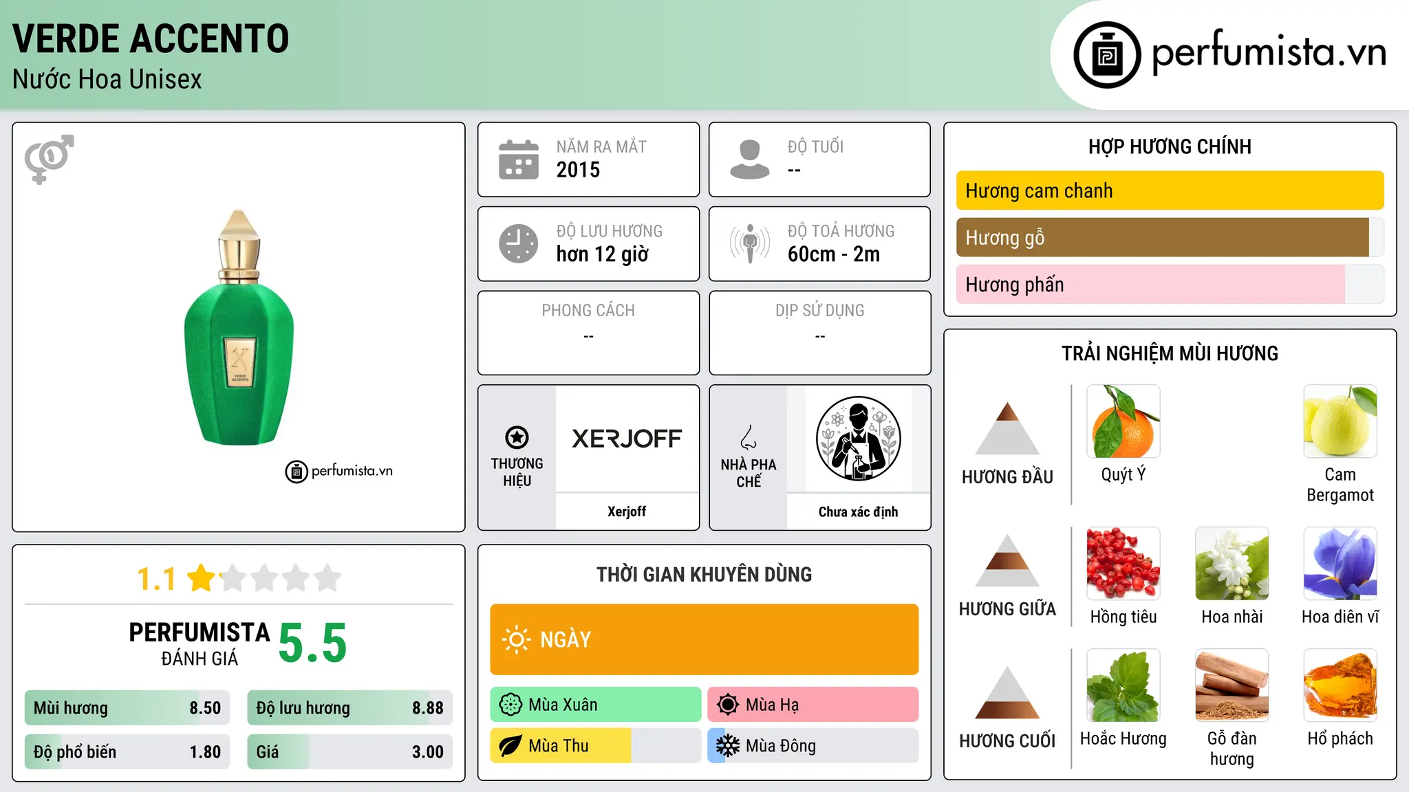Click the flower icon beside Mùa Xuân
The height and width of the screenshot is (792, 1409).
(510, 705)
